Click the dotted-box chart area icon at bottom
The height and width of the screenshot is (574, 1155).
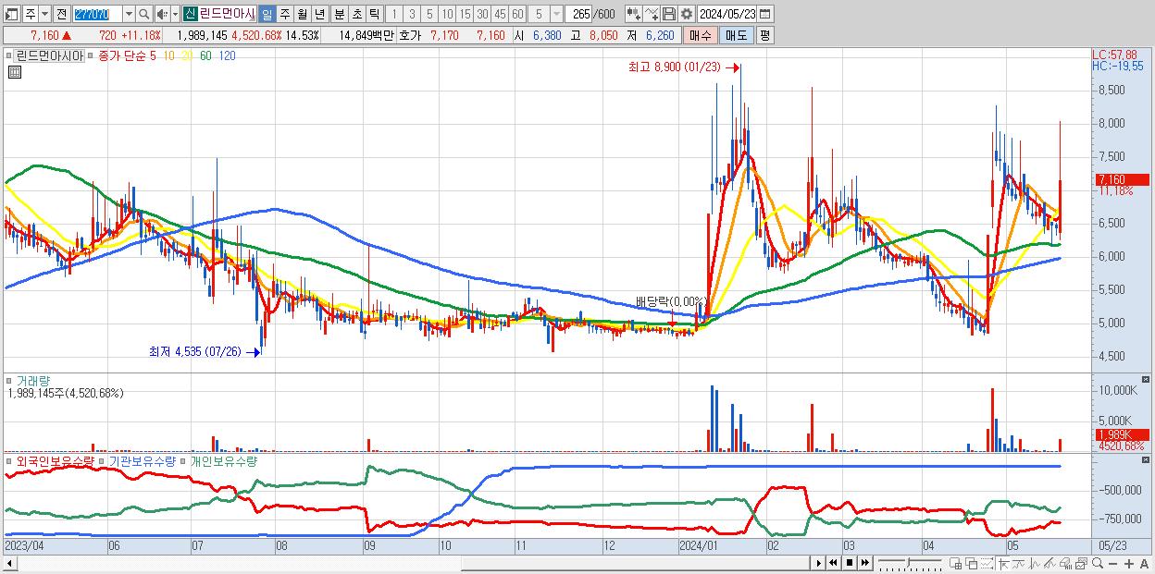tap(987, 563)
